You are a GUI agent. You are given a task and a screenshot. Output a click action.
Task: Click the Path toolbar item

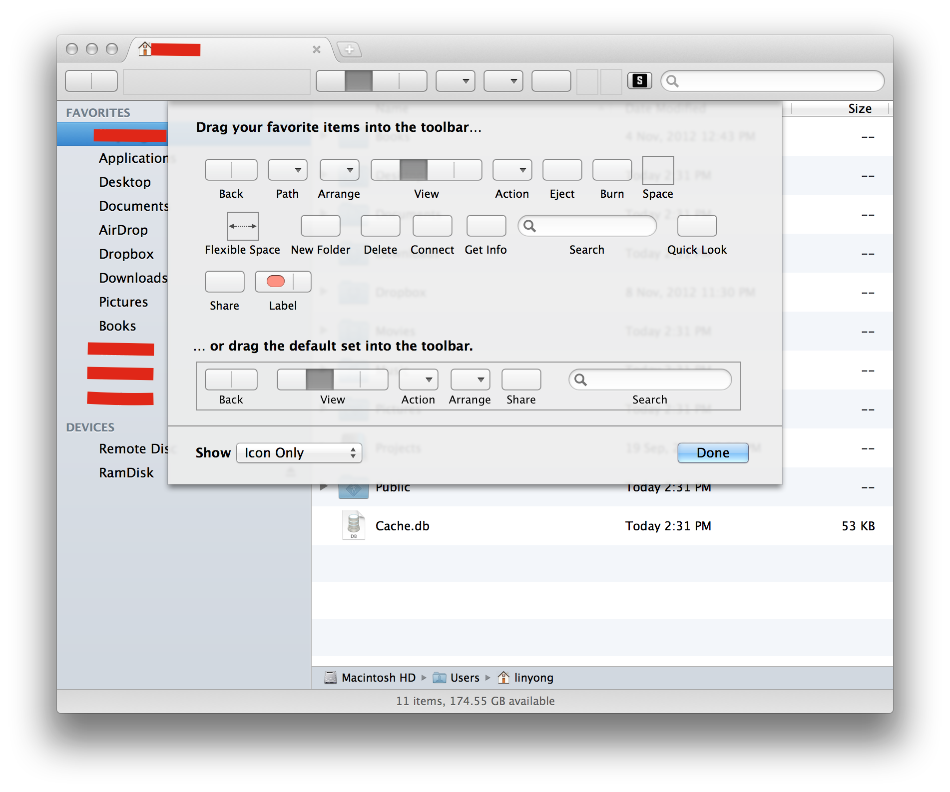coord(287,170)
